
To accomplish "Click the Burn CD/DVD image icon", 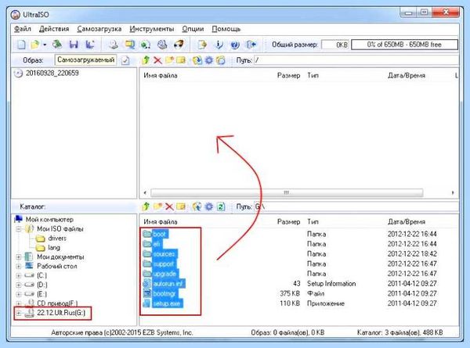I will (179, 45).
